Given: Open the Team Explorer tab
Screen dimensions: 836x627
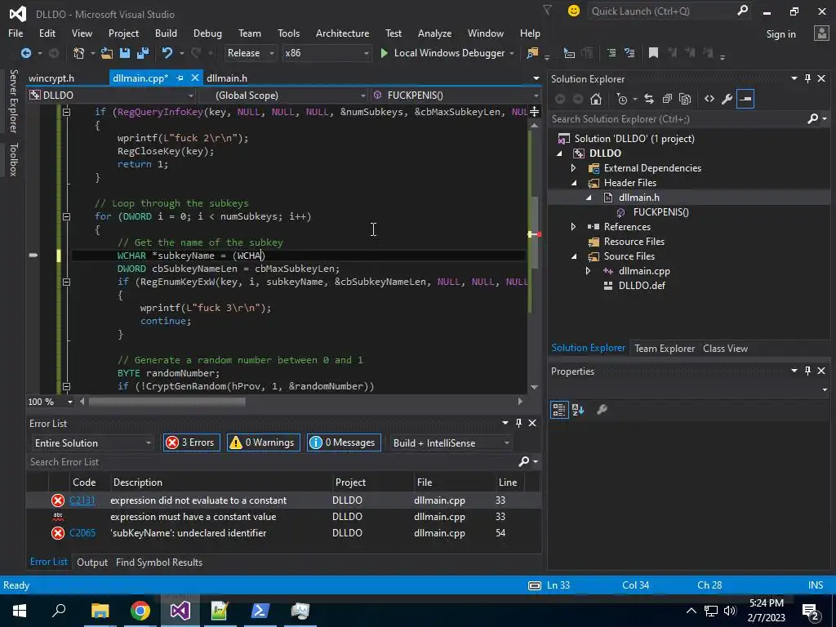Looking at the screenshot, I should [x=665, y=348].
